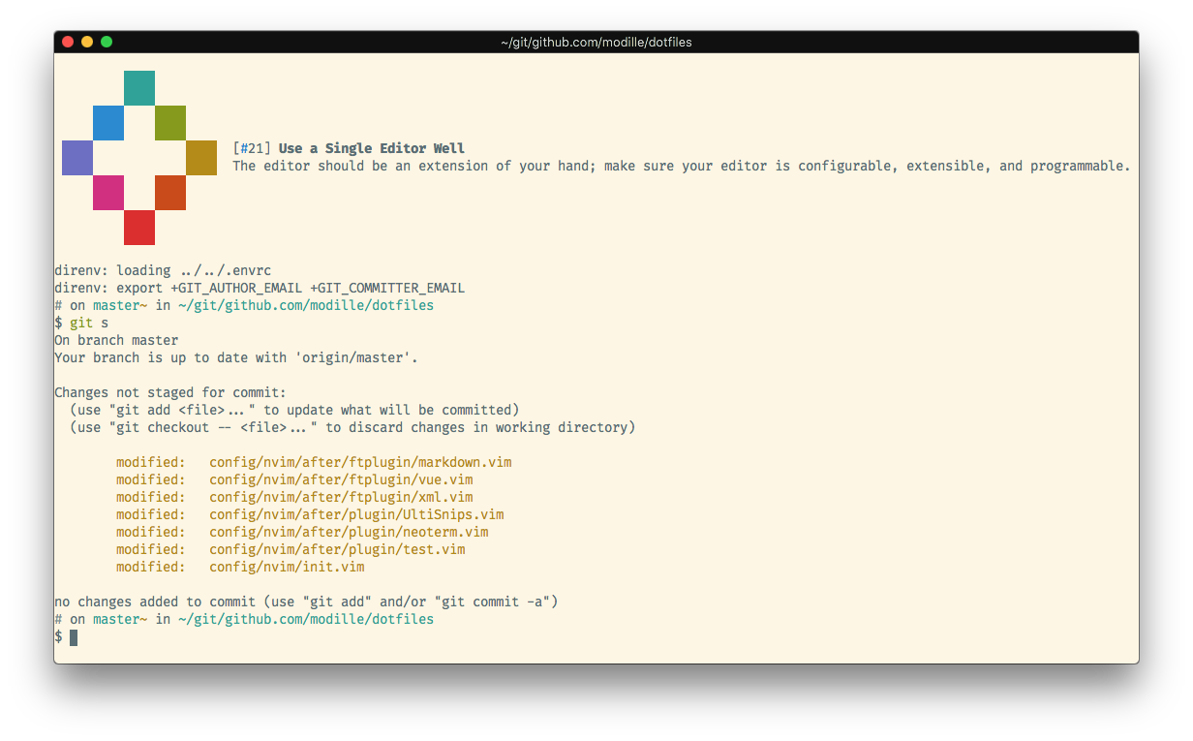Click 'Your branch is up to date' line
Screen dimensions: 1193x741
coord(236,357)
